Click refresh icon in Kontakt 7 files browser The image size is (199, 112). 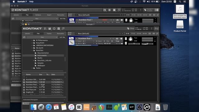pos(24,37)
